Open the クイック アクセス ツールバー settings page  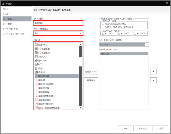pos(12,29)
